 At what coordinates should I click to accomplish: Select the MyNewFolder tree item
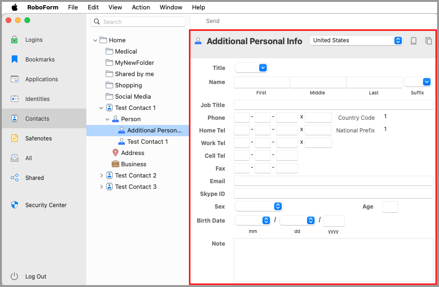(134, 63)
